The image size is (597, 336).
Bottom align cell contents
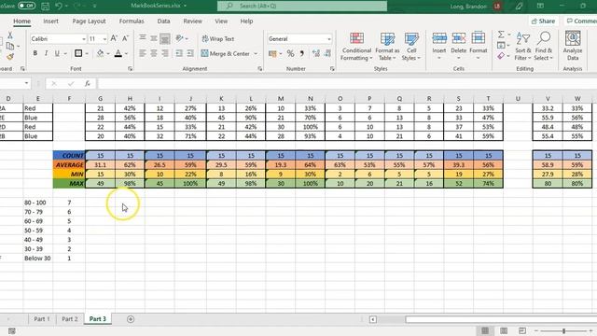pos(165,38)
